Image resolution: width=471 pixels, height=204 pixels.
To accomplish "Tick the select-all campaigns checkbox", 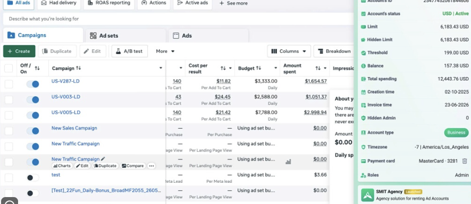I will point(9,68).
